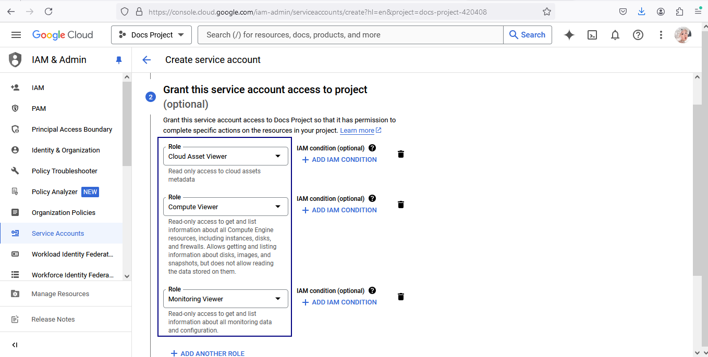The width and height of the screenshot is (708, 357).
Task: Open Workforce Identity Federation
Action: [62, 275]
